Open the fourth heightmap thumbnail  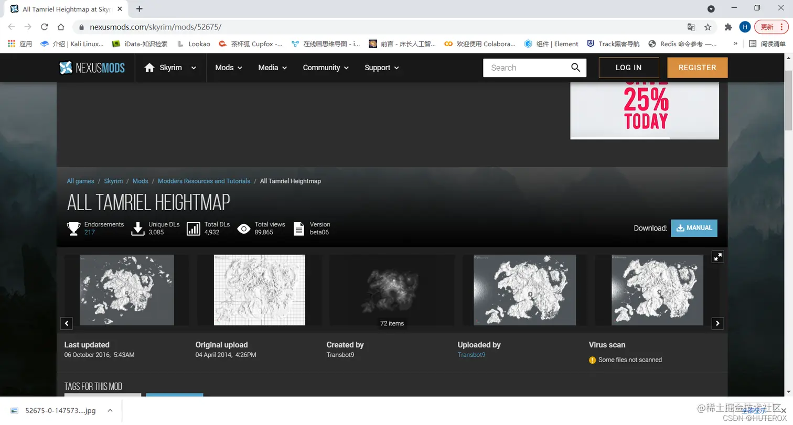click(524, 290)
